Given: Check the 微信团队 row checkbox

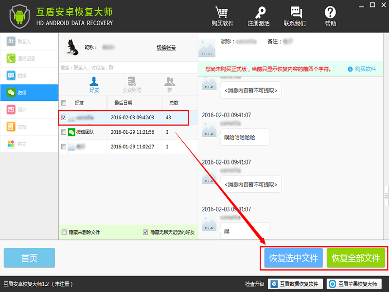Looking at the screenshot, I should click(64, 132).
